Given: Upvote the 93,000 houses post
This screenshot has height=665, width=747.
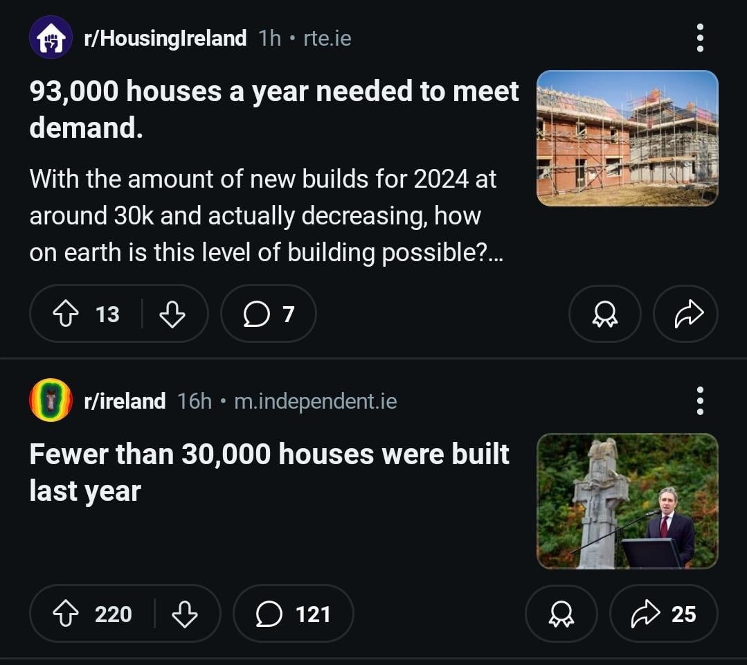Looking at the screenshot, I should pyautogui.click(x=66, y=314).
